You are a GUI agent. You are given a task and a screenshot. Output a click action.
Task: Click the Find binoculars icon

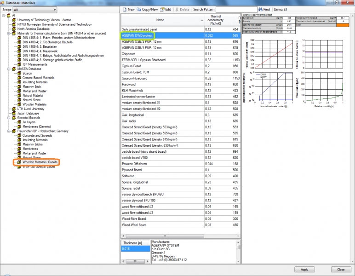260,9
